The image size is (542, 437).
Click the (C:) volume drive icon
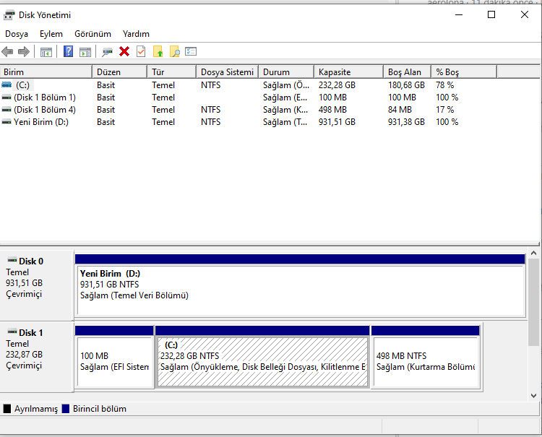(x=7, y=85)
